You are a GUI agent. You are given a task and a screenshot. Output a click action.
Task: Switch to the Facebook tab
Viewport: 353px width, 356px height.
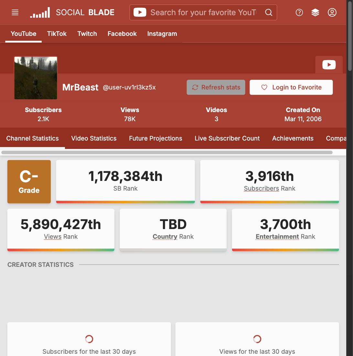pos(122,34)
